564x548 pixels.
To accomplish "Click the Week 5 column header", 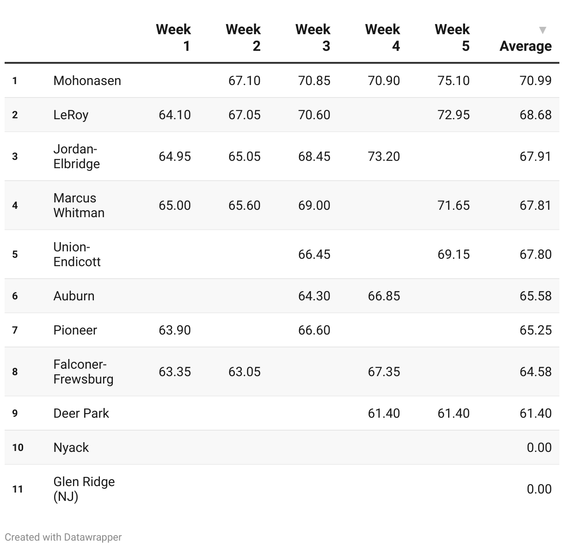I will [452, 37].
